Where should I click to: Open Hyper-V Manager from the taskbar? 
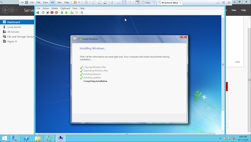coord(49,138)
